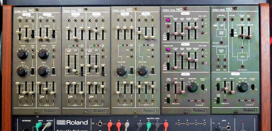272x131 pixels.
Task: Turn VCA-1 Initial Gain knob on module 130
Action: [x=122, y=71]
